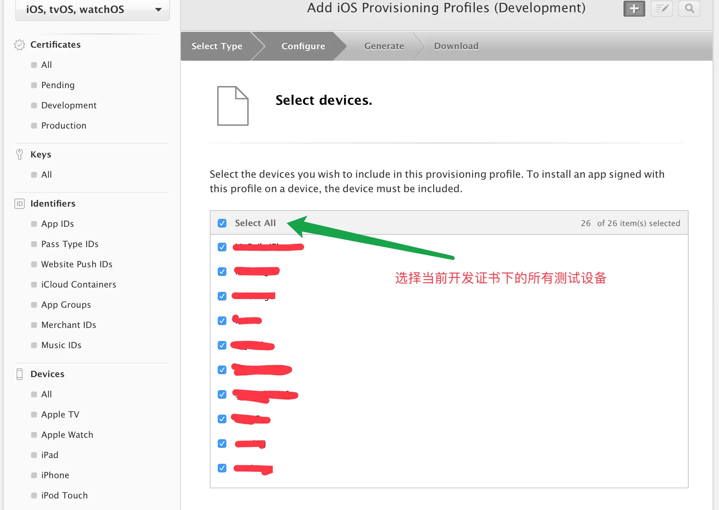This screenshot has height=510, width=719.
Task: Open Website Push IDs section
Action: point(77,264)
